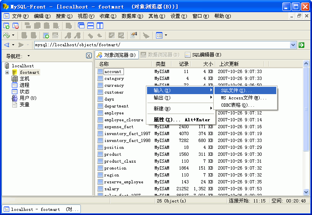
Task: Click 输入 in the context menu
Action: click(x=180, y=90)
